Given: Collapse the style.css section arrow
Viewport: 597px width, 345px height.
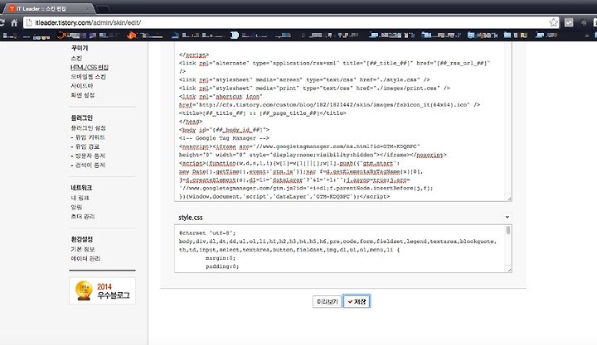Looking at the screenshot, I should pyautogui.click(x=507, y=217).
